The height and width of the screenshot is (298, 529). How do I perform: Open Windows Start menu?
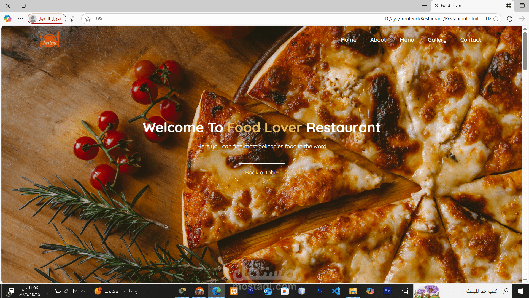tap(520, 291)
